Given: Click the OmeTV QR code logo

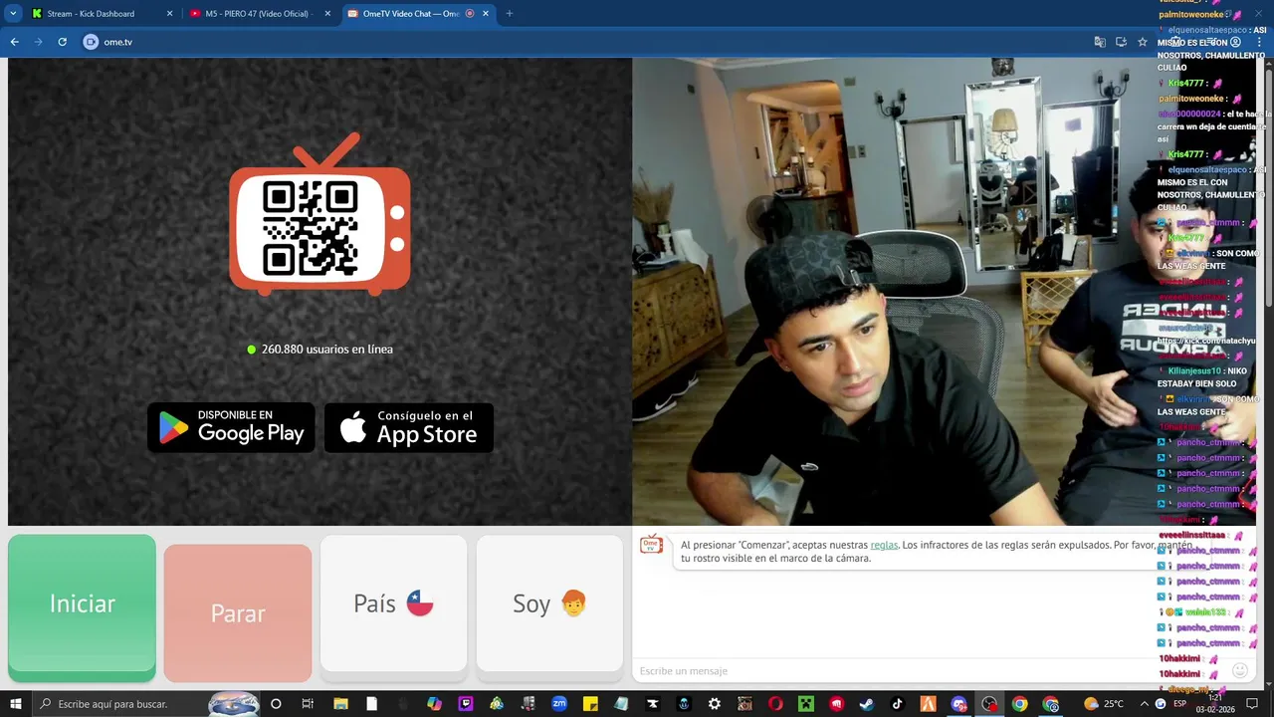Looking at the screenshot, I should click(319, 216).
